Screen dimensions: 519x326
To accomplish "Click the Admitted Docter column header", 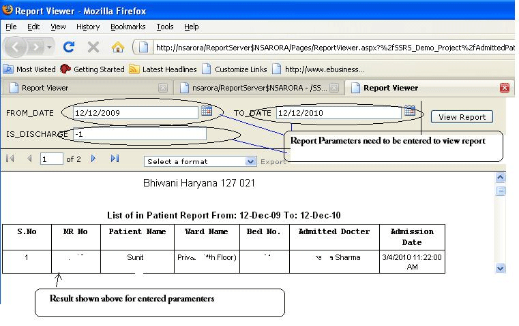I will (x=334, y=237).
